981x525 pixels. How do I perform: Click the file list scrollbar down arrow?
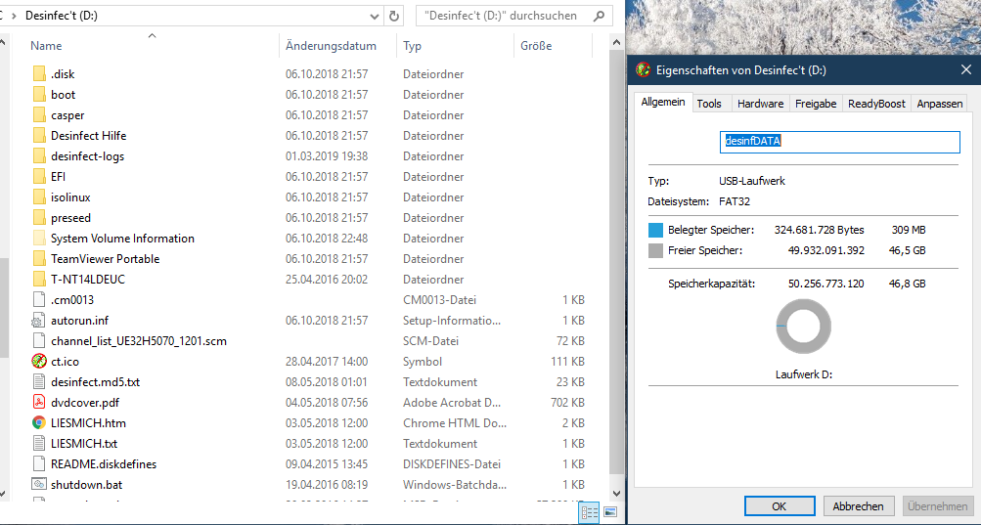point(616,494)
